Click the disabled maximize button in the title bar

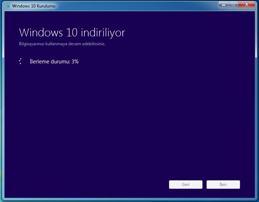(233, 4)
